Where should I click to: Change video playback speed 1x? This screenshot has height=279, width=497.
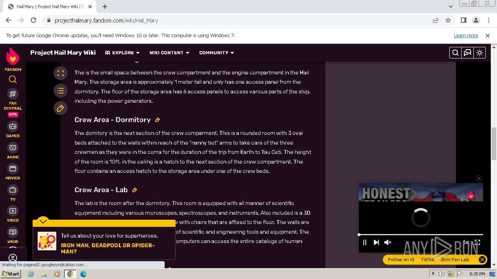point(466,243)
